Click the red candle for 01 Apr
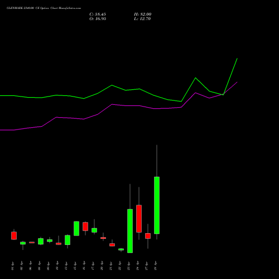This screenshot has width=279, height=279. click(x=14, y=235)
